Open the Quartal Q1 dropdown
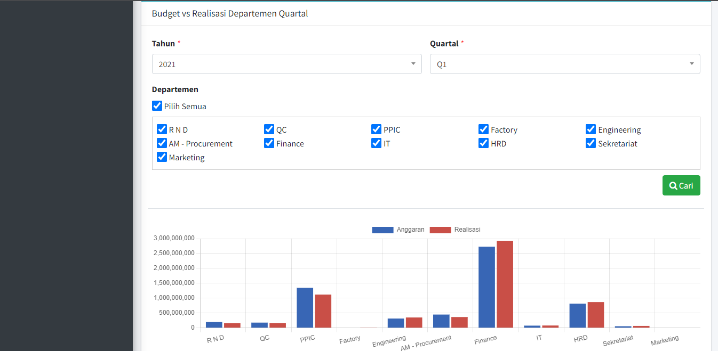718x351 pixels. 564,64
